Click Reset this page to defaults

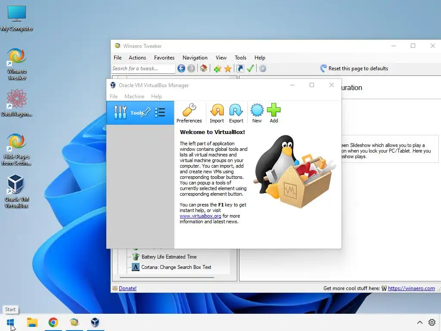coord(354,69)
